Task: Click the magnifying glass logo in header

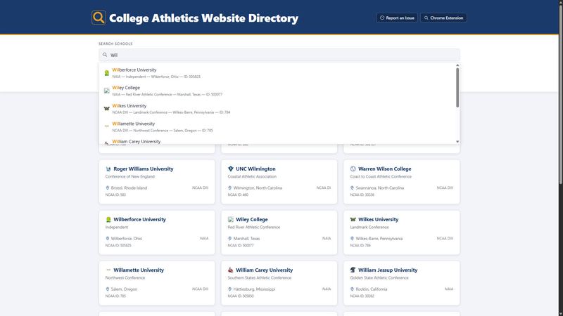Action: 99,18
